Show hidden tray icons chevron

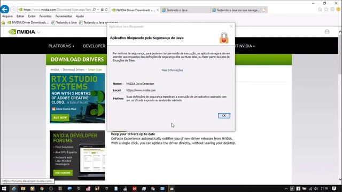click(x=286, y=188)
